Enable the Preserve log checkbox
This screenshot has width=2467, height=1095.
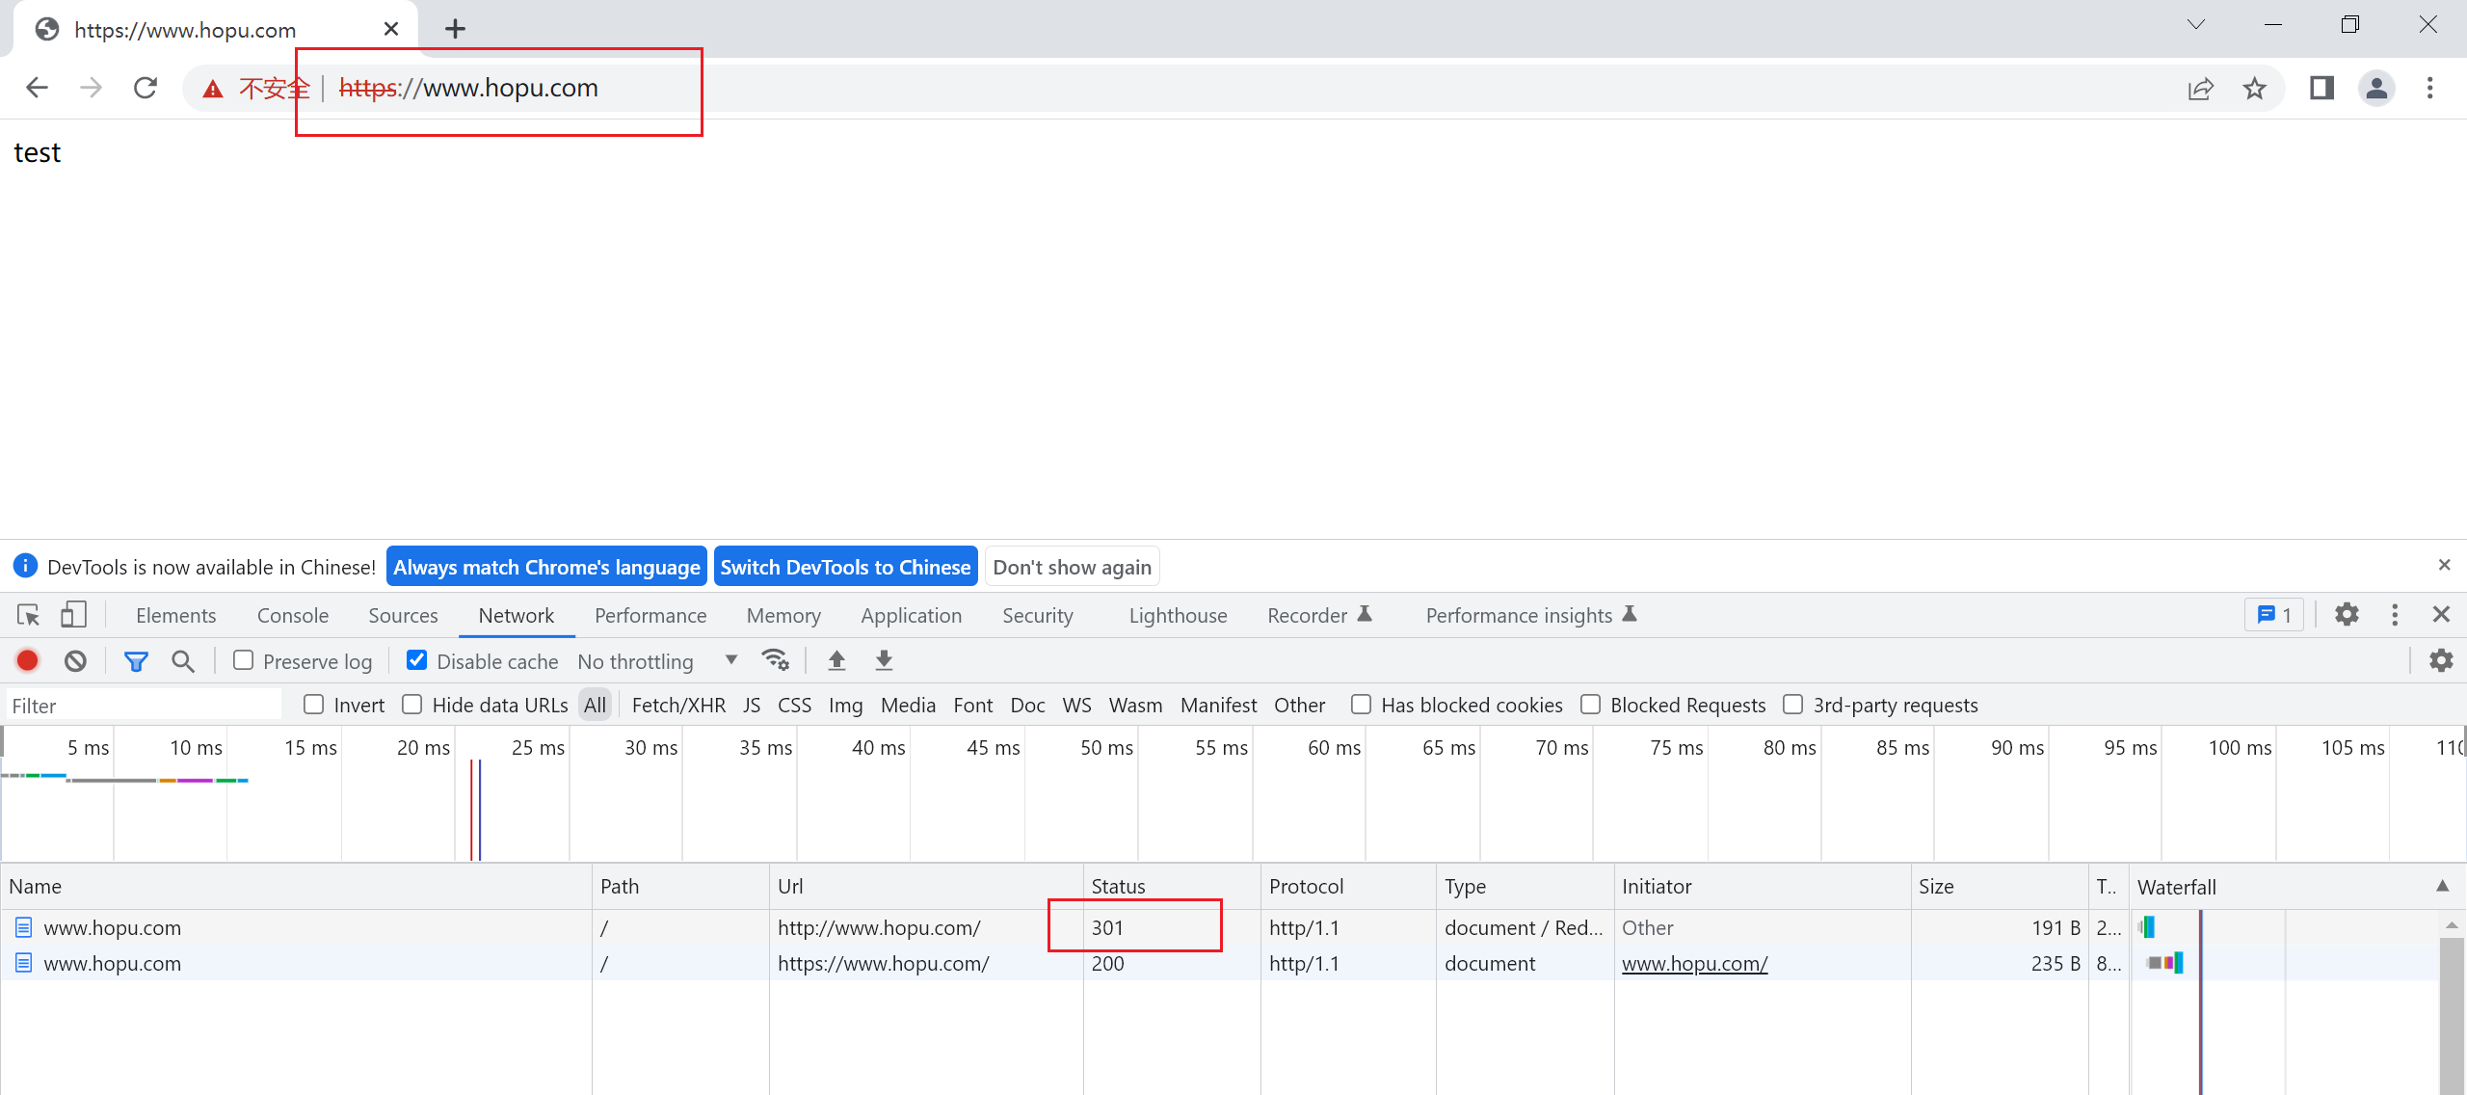pyautogui.click(x=243, y=660)
